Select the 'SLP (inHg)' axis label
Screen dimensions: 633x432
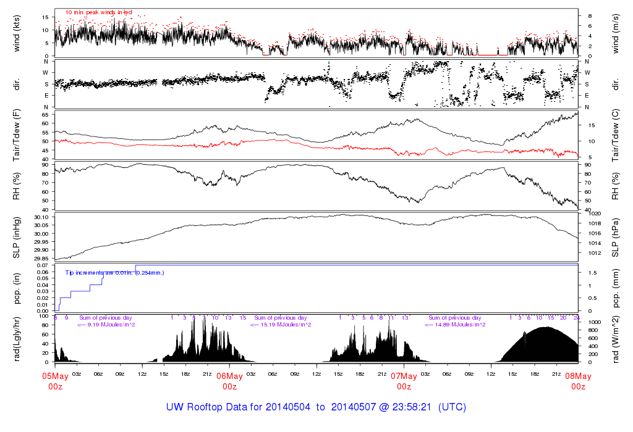coord(17,237)
